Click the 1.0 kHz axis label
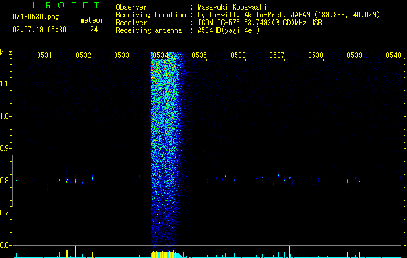407x258 pixels. tap(5, 116)
